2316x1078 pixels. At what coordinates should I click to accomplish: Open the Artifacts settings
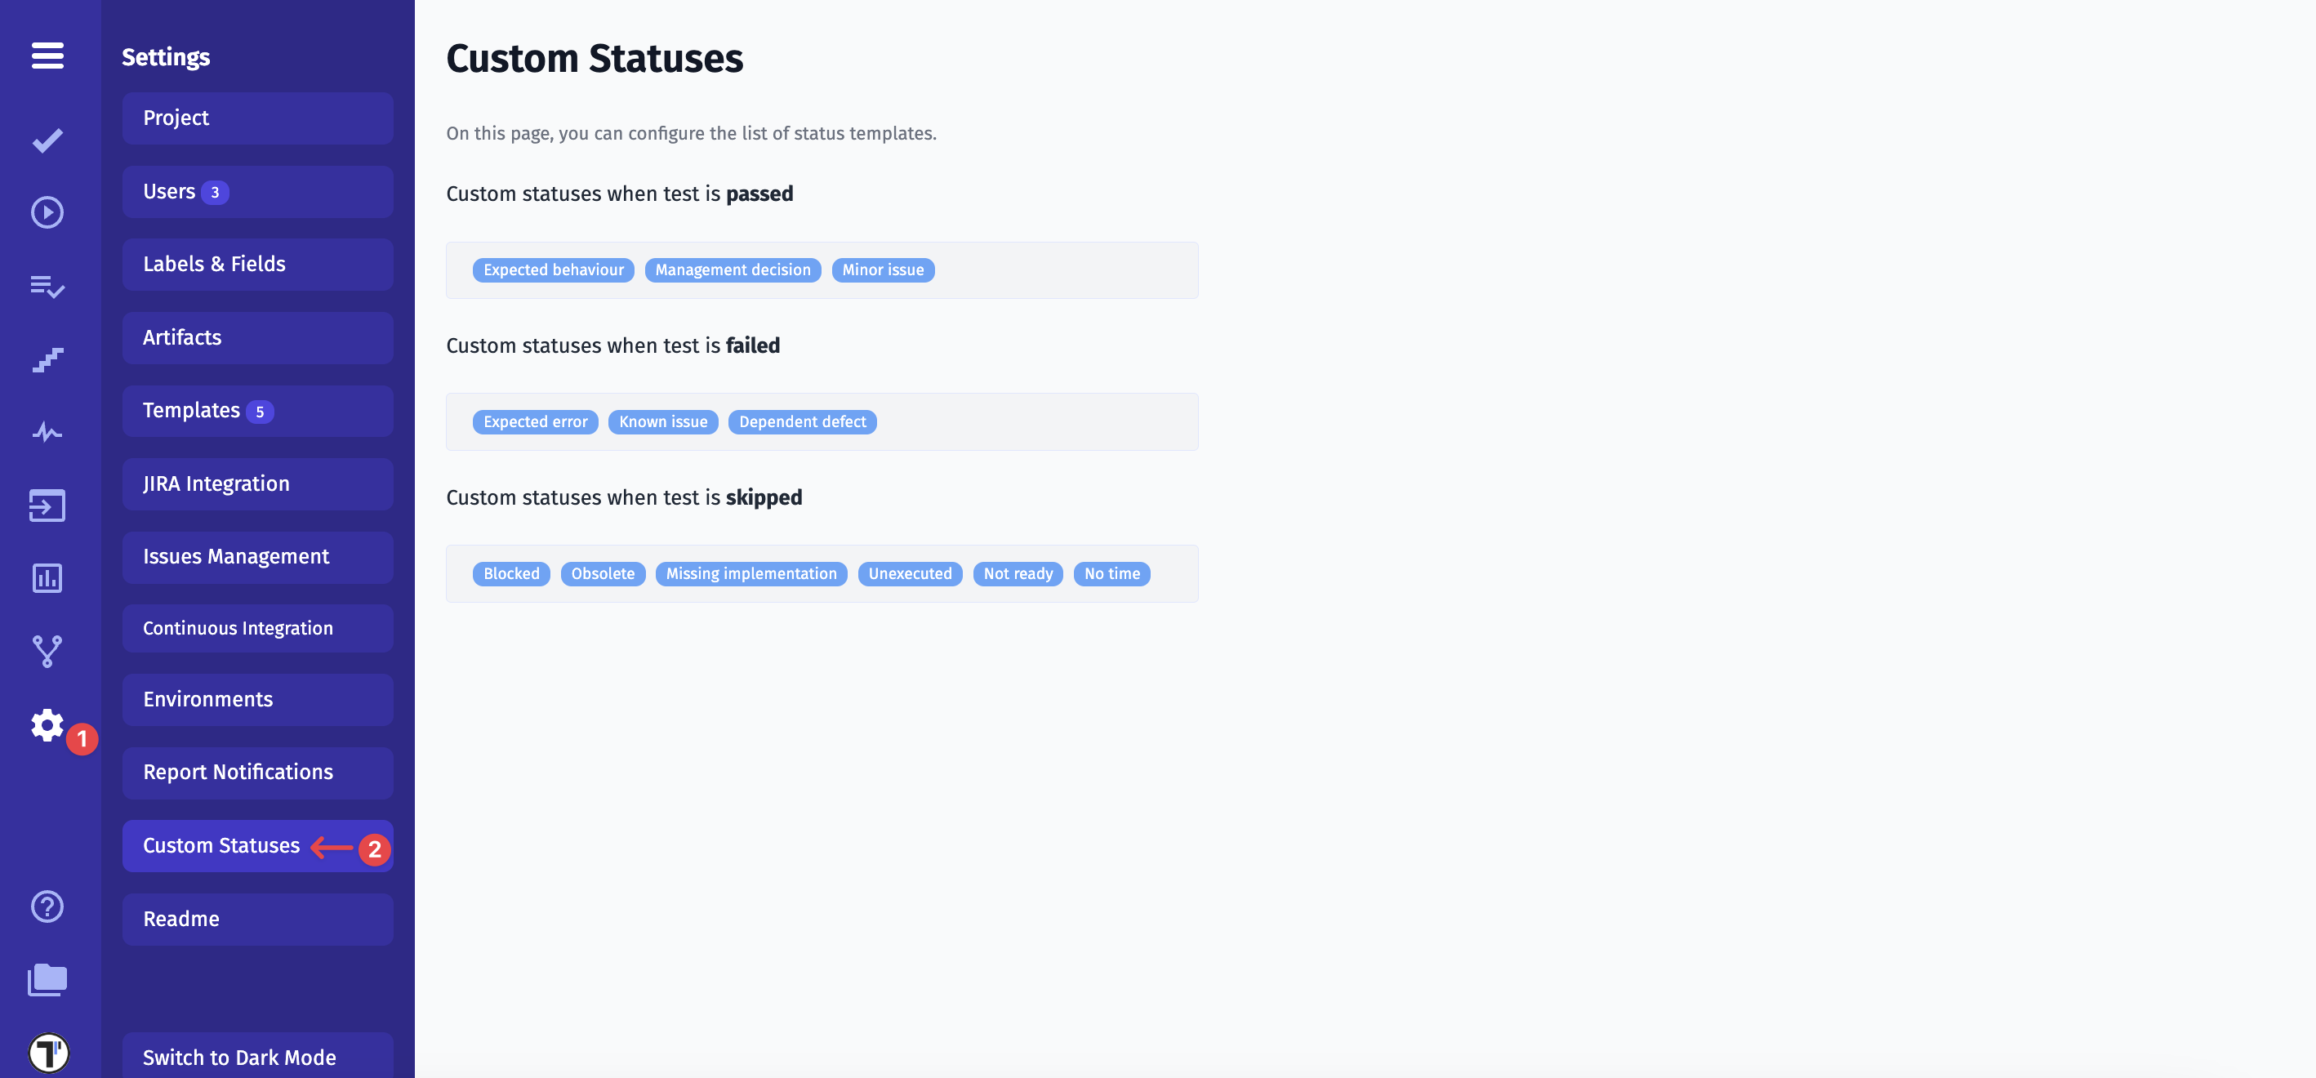tap(258, 338)
